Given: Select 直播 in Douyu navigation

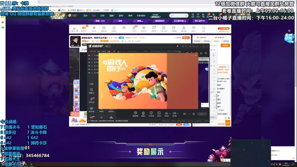Looking at the screenshot, I should (94, 16).
